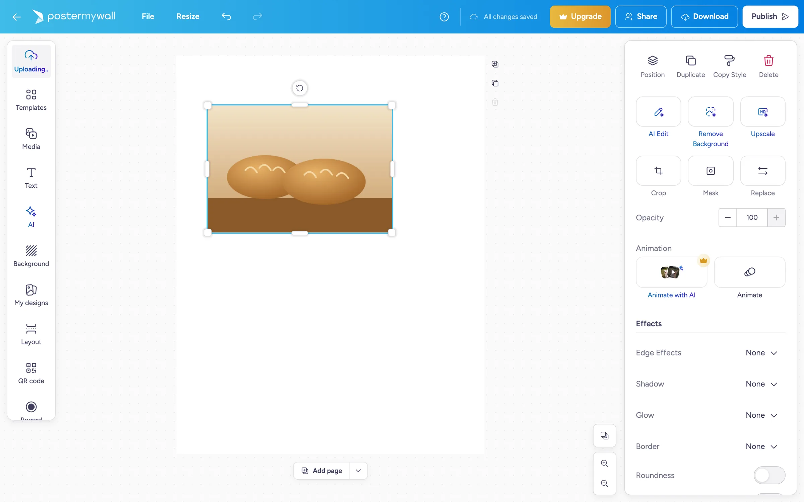Open the Background sidebar panel

point(31,256)
